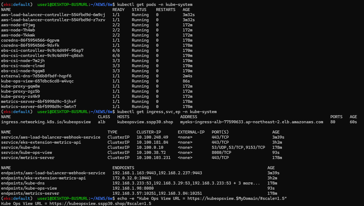Select the aws-node-7kkmk pod name
The height and width of the screenshot is (206, 364).
pos(18,35)
